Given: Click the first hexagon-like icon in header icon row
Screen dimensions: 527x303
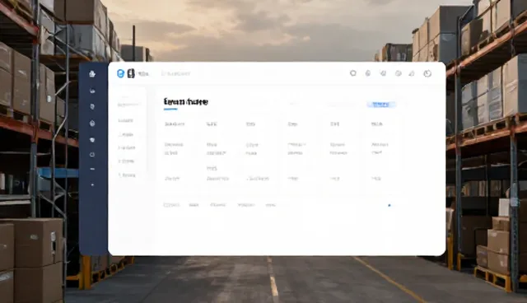Looking at the screenshot, I should 353,73.
